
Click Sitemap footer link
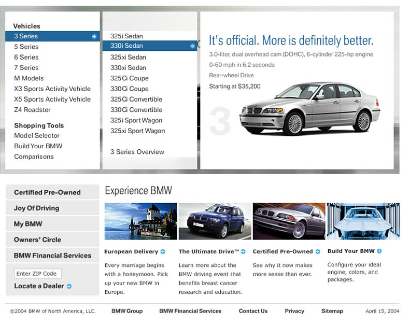coord(332,311)
